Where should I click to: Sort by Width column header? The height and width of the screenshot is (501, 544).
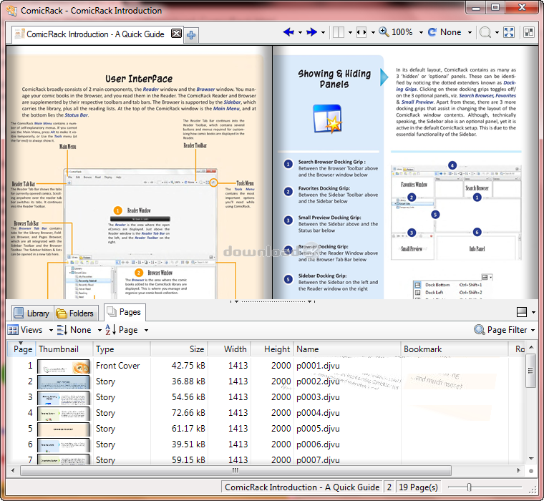click(x=229, y=349)
